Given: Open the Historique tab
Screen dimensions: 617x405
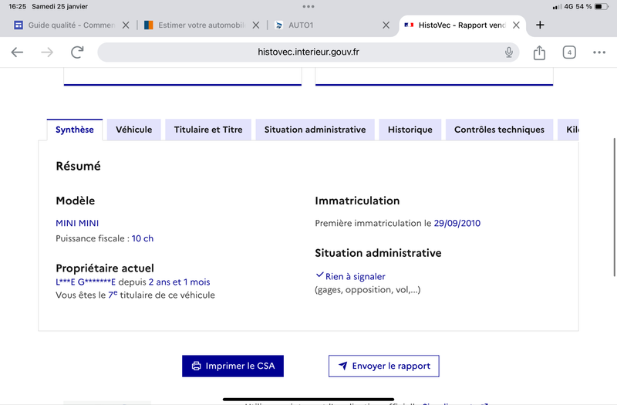Looking at the screenshot, I should (x=410, y=130).
